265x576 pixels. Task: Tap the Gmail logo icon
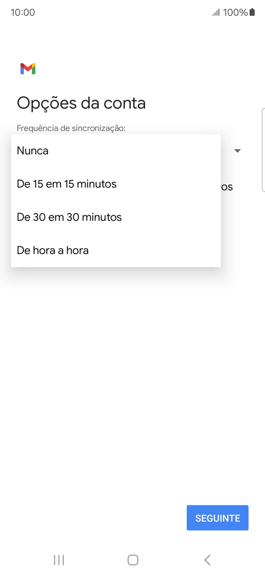(x=27, y=68)
